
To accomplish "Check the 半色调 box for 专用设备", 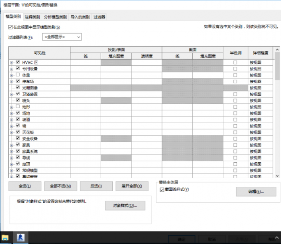I will tap(235, 69).
